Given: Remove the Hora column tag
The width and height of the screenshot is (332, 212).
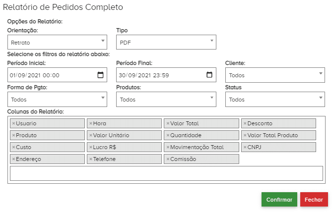Looking at the screenshot, I should coord(90,123).
